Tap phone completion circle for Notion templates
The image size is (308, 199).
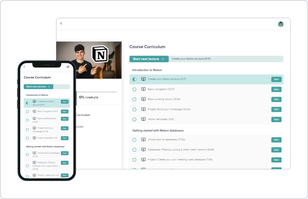coord(28,138)
